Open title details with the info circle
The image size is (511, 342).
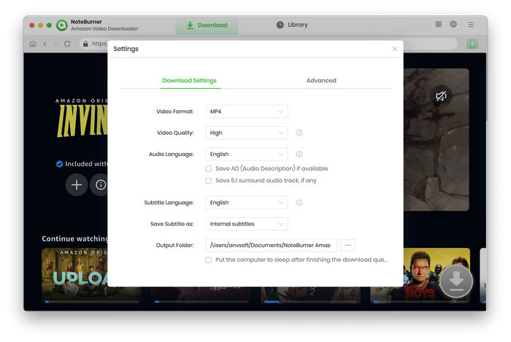click(101, 184)
